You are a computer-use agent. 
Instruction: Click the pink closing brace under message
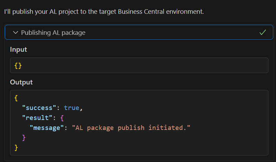[x=24, y=138]
